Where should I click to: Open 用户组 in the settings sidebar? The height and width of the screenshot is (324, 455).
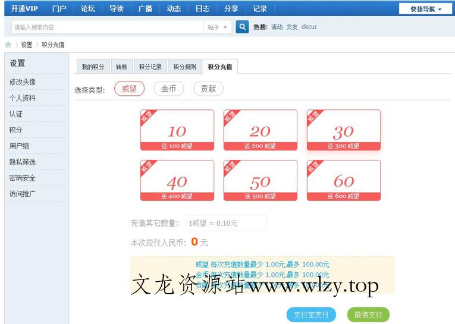(x=19, y=146)
